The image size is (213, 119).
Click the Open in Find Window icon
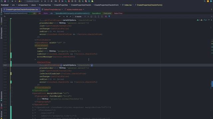92,17
